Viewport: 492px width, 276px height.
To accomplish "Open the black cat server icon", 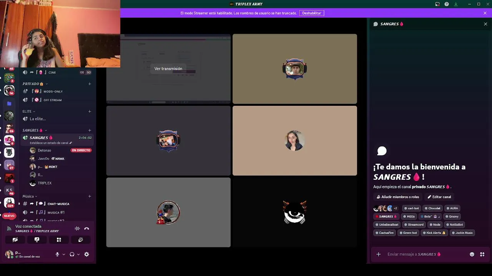I will coord(9,153).
